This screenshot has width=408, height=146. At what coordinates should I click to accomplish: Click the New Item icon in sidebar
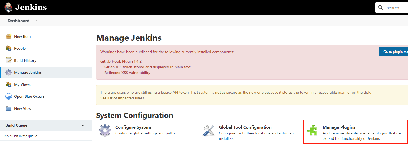(9, 36)
